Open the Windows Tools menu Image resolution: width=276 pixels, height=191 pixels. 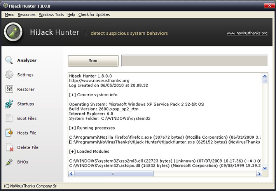51,14
